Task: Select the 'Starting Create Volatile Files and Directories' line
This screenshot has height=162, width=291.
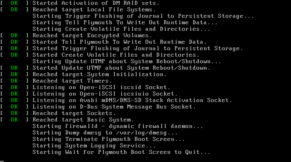Action: 121,29
